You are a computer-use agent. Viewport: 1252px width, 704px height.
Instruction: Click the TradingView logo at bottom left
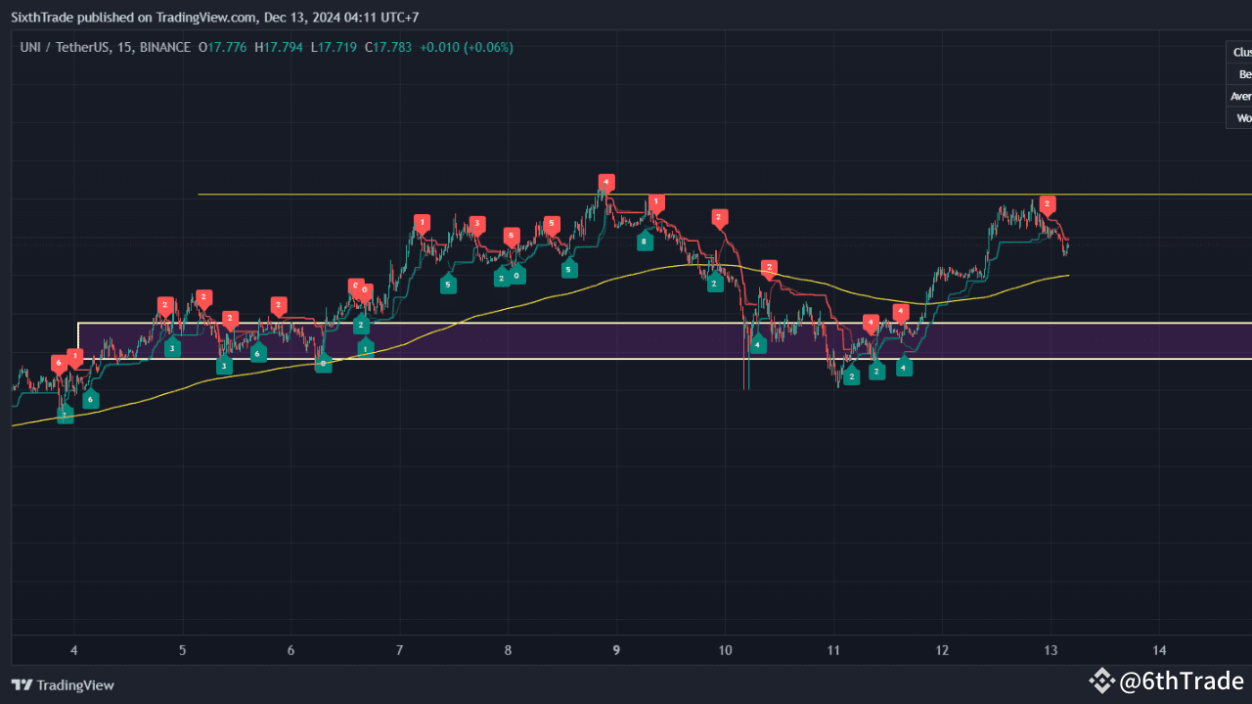(63, 685)
